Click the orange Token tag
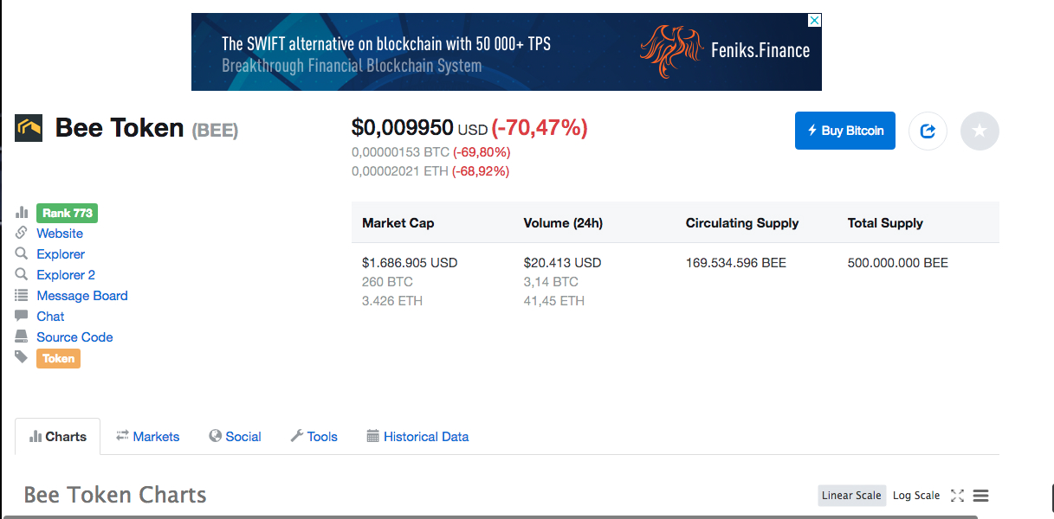This screenshot has width=1054, height=519. [58, 358]
